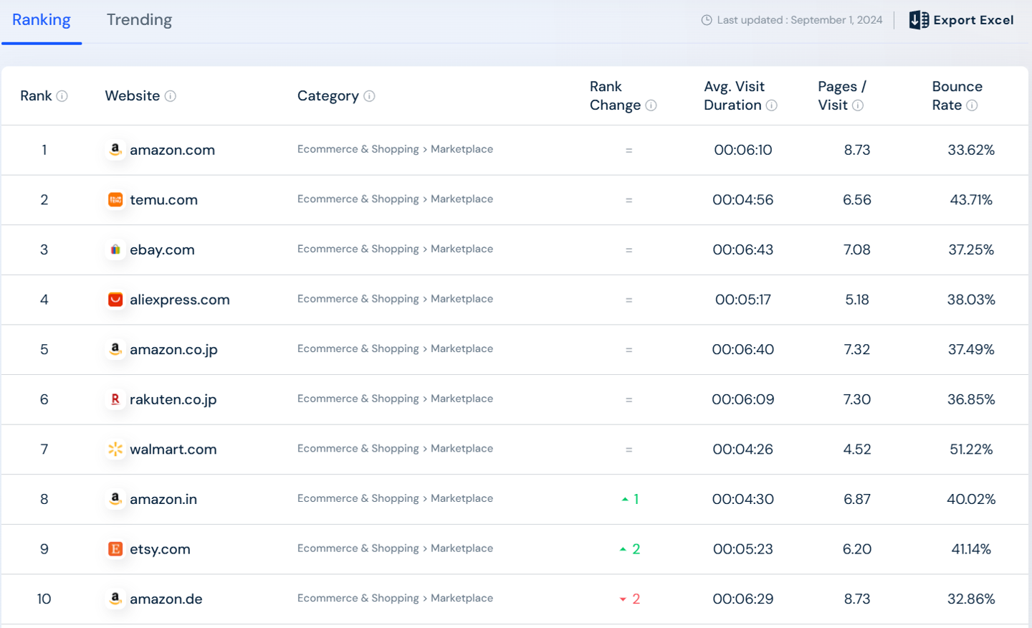Click the amazon.de category Marketplace text
Viewport: 1032px width, 628px height.
[x=462, y=598]
